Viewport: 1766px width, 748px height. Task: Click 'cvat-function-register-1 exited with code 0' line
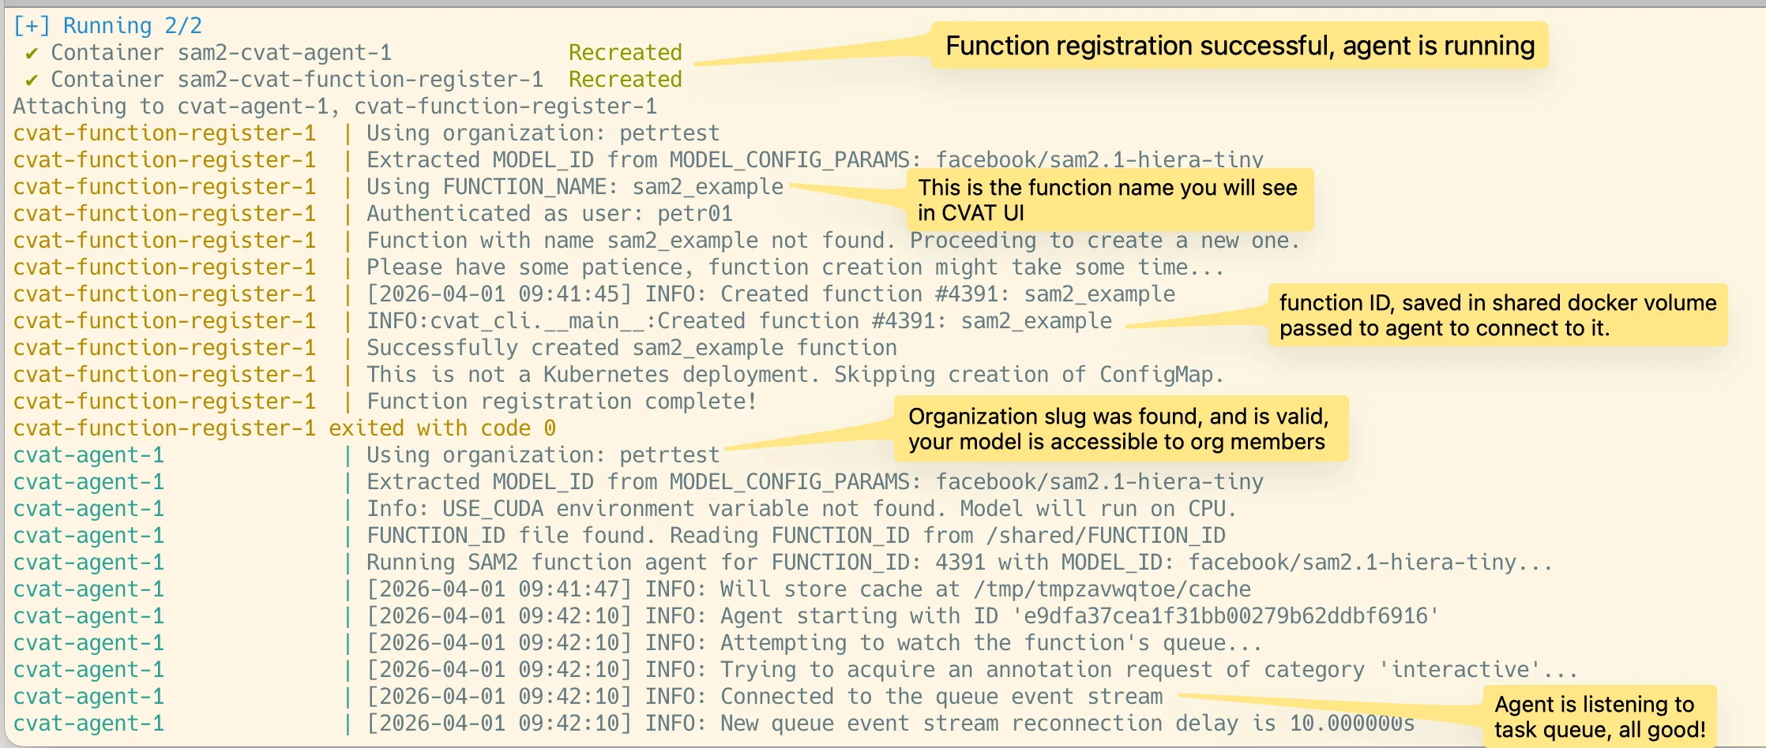point(284,428)
